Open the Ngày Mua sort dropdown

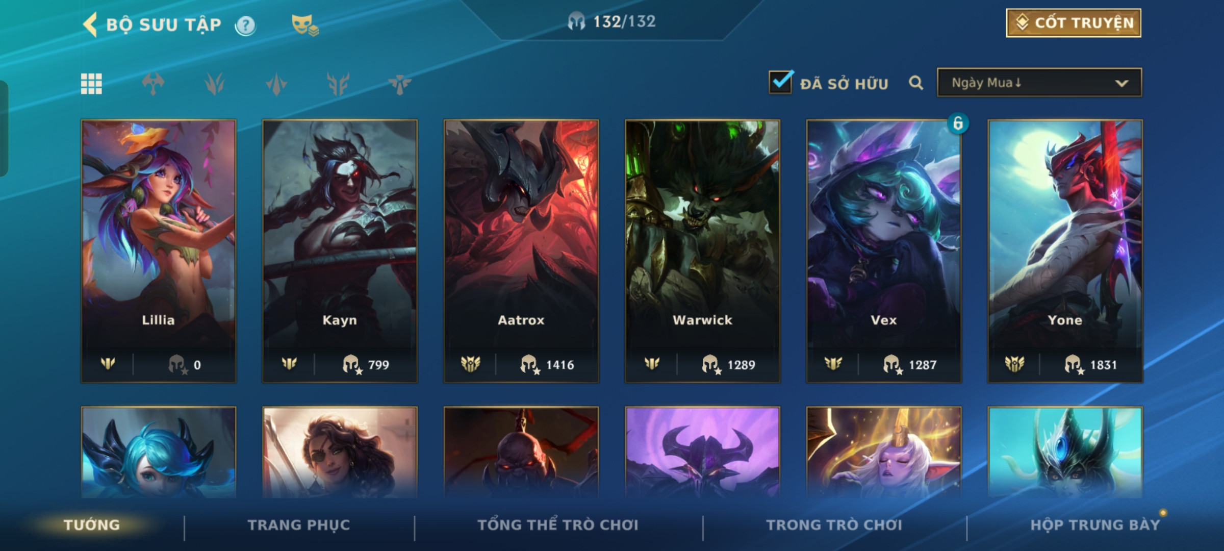pyautogui.click(x=1039, y=83)
